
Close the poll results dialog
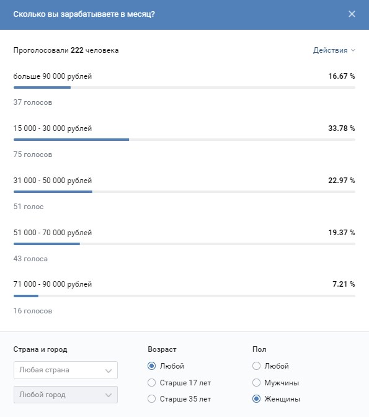[x=352, y=14]
